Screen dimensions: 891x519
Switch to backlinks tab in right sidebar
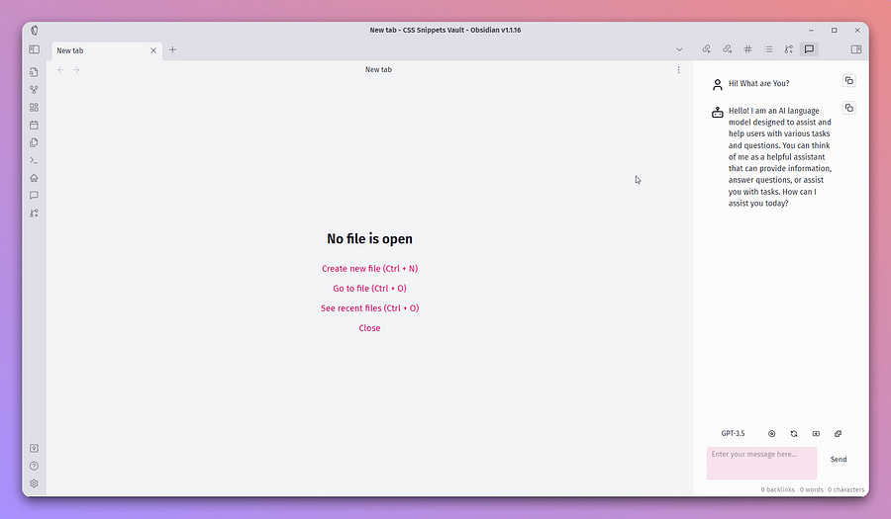706,49
